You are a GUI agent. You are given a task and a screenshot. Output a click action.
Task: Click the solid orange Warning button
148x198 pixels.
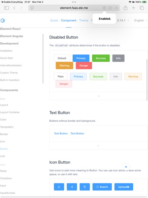pyautogui.click(x=65, y=66)
